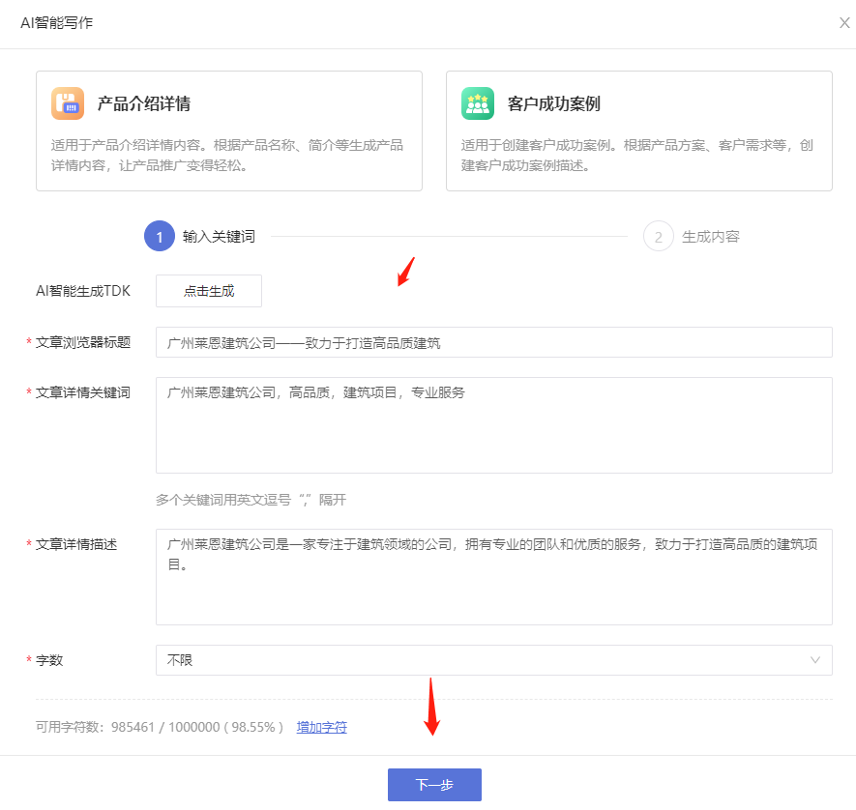Open the 不限 word count select box

[x=484, y=660]
